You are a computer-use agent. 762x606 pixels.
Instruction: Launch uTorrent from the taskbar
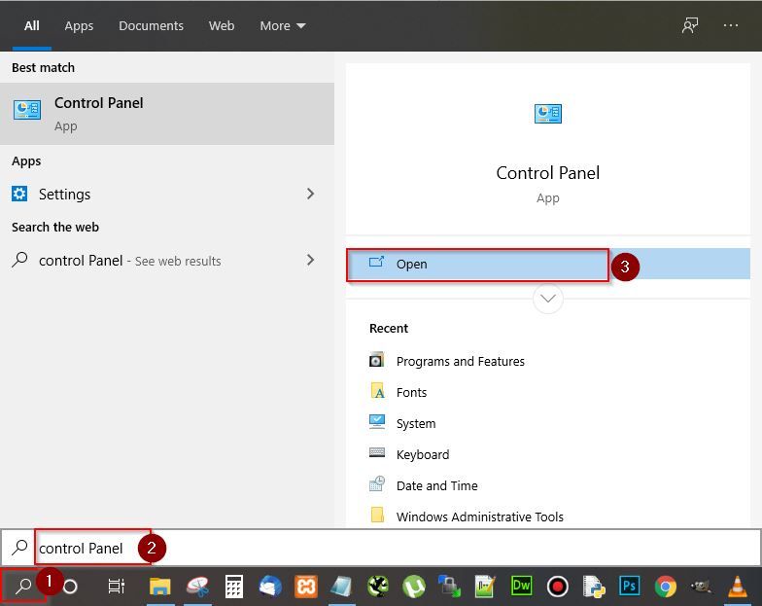414,587
